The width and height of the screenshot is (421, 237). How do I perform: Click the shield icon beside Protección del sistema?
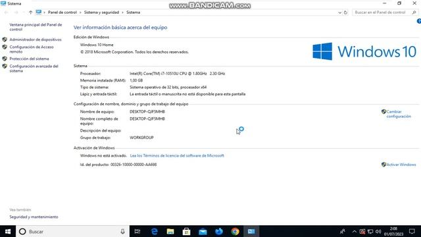pyautogui.click(x=5, y=59)
